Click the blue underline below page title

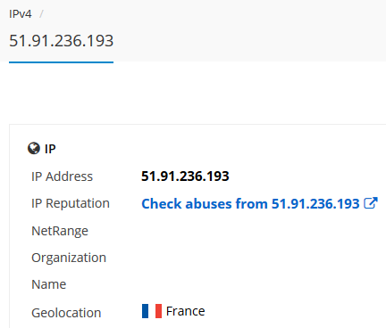(x=62, y=62)
